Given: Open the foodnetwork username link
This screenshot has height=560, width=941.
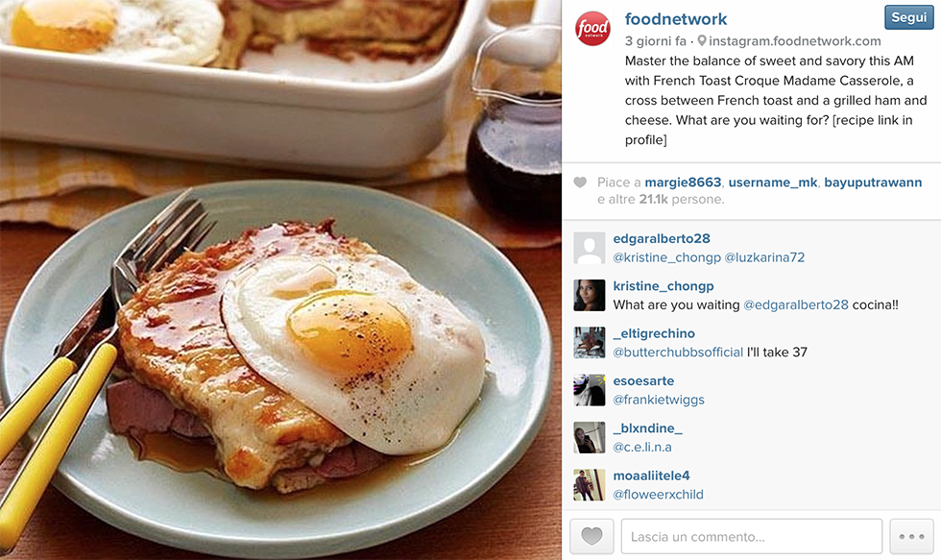Looking at the screenshot, I should coord(676,19).
